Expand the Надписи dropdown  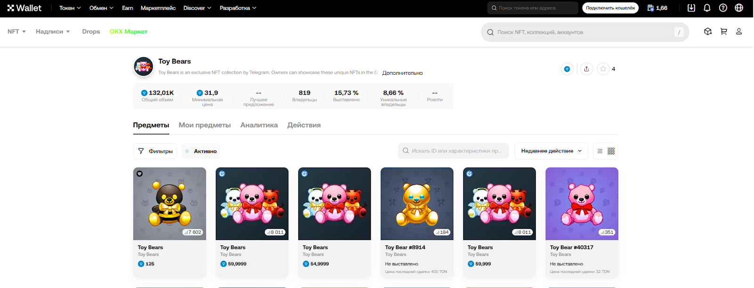pos(53,32)
